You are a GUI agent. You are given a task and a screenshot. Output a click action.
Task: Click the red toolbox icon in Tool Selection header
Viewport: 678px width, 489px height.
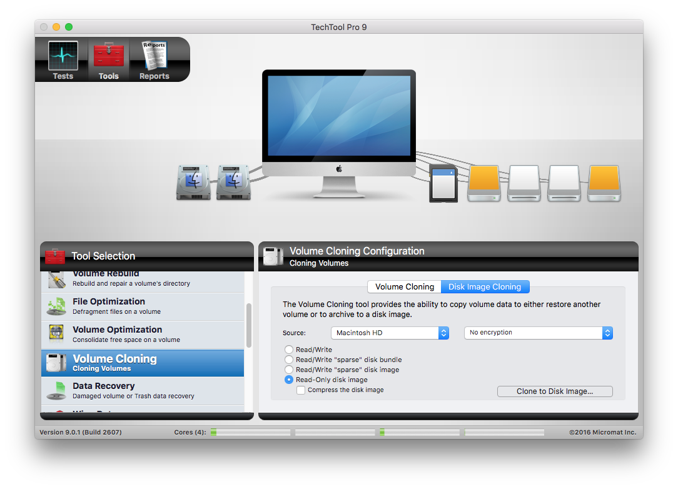(x=55, y=256)
